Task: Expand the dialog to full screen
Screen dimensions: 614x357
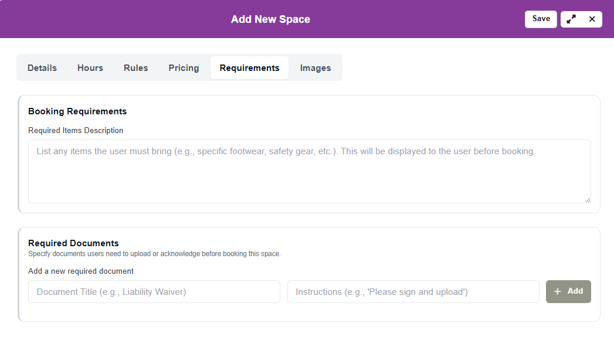Action: tap(571, 19)
